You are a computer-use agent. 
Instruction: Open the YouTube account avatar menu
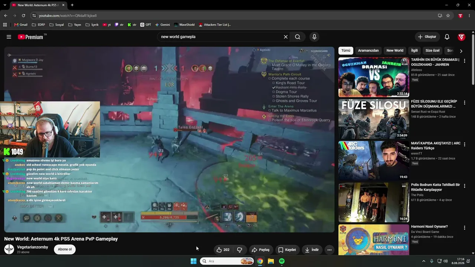pyautogui.click(x=462, y=37)
